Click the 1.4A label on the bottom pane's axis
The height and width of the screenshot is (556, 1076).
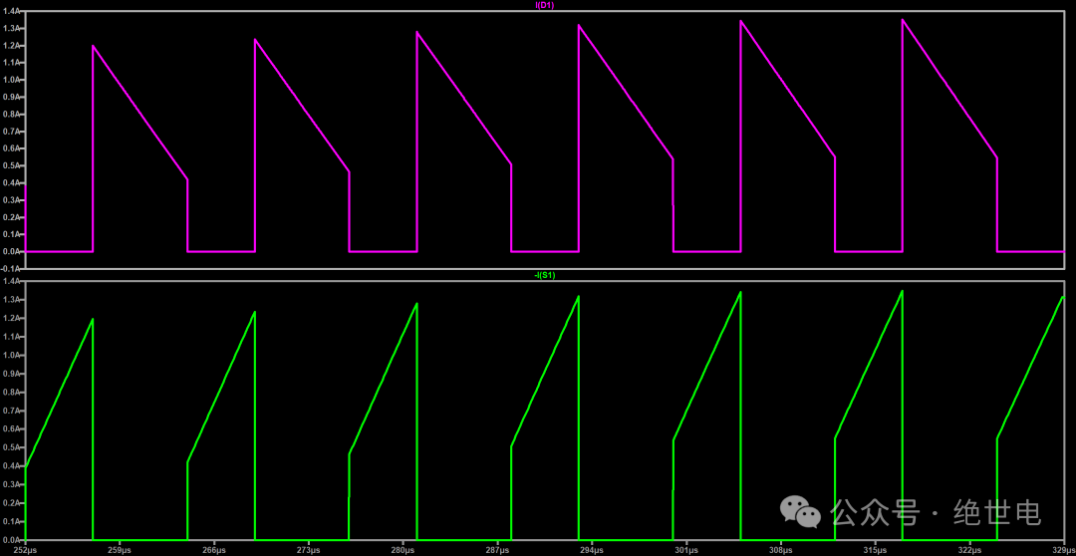coord(12,283)
